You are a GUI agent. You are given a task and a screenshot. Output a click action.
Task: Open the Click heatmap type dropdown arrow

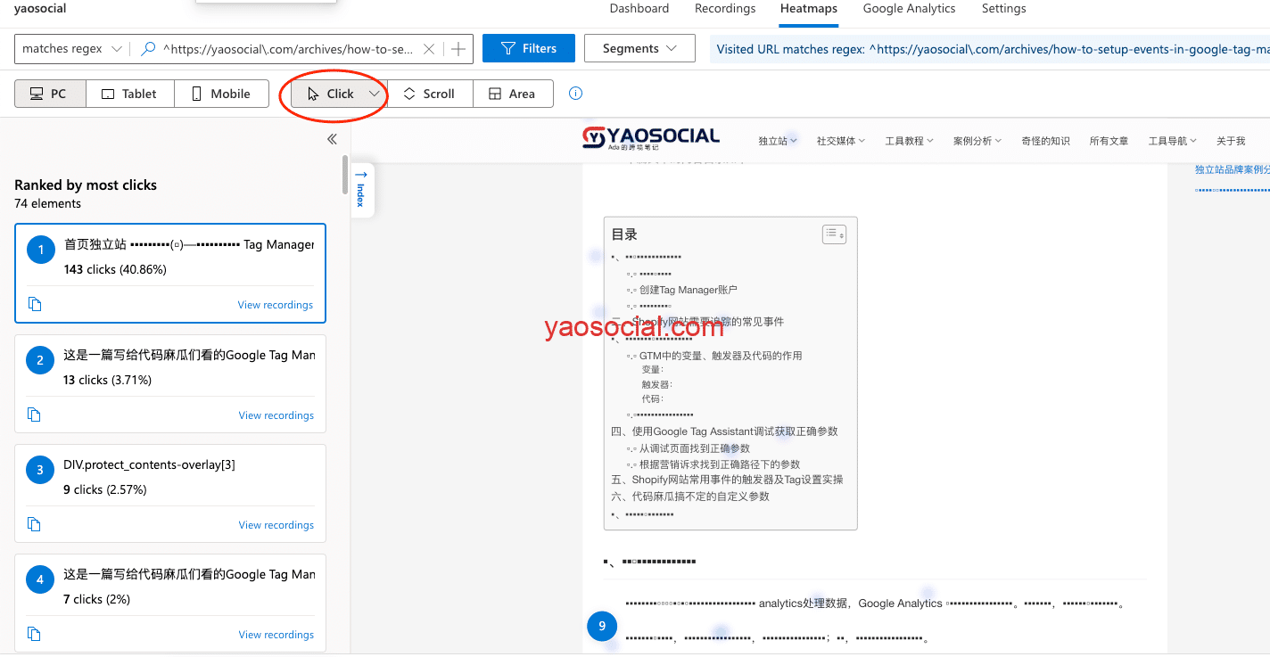pos(375,94)
